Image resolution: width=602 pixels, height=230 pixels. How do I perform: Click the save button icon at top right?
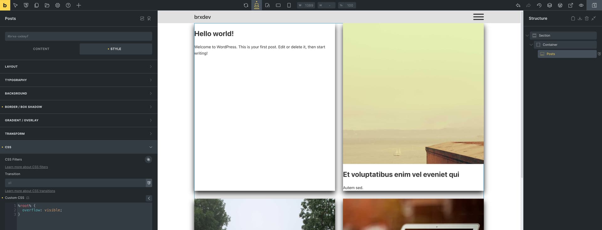(x=594, y=5)
